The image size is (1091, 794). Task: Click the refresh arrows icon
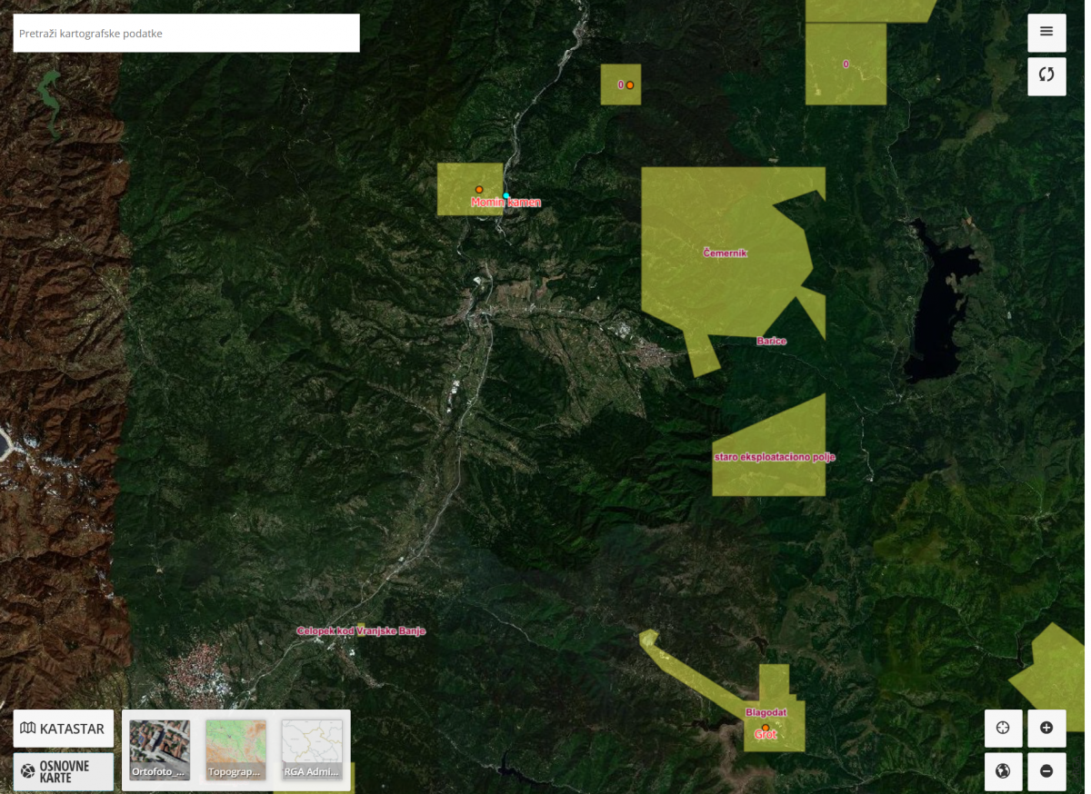coord(1046,75)
